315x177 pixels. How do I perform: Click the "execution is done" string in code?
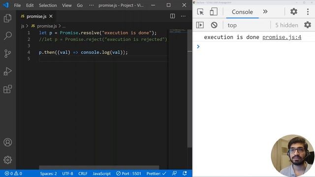(126, 33)
